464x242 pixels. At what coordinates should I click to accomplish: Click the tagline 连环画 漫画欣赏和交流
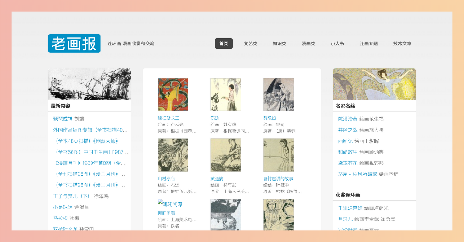[x=131, y=43]
